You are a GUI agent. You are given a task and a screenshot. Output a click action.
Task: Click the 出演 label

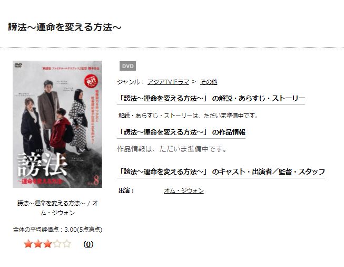point(126,190)
